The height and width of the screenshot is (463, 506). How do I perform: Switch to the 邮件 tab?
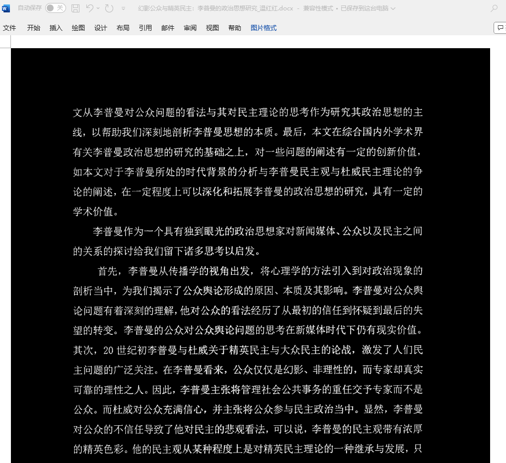(x=168, y=28)
